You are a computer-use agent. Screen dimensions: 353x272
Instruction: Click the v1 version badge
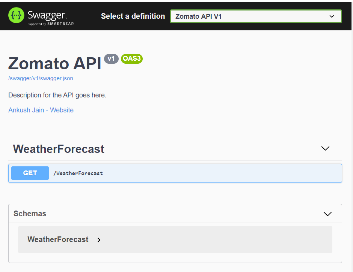point(111,59)
